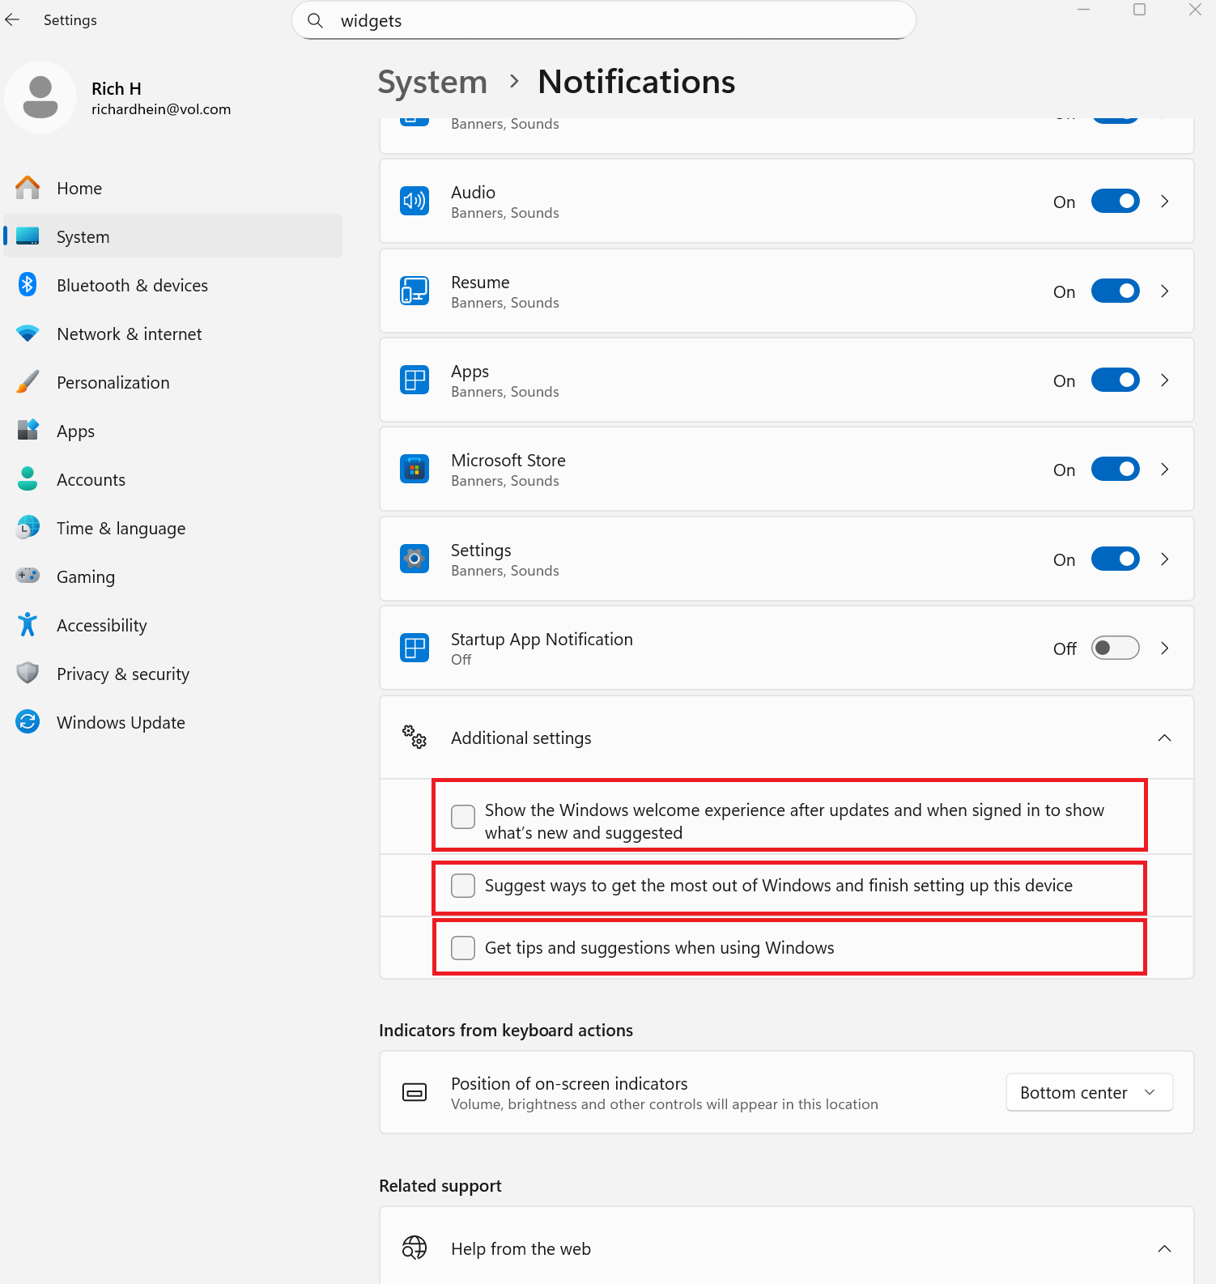The image size is (1216, 1284).
Task: Disable the Apps notifications toggle
Action: (x=1115, y=380)
